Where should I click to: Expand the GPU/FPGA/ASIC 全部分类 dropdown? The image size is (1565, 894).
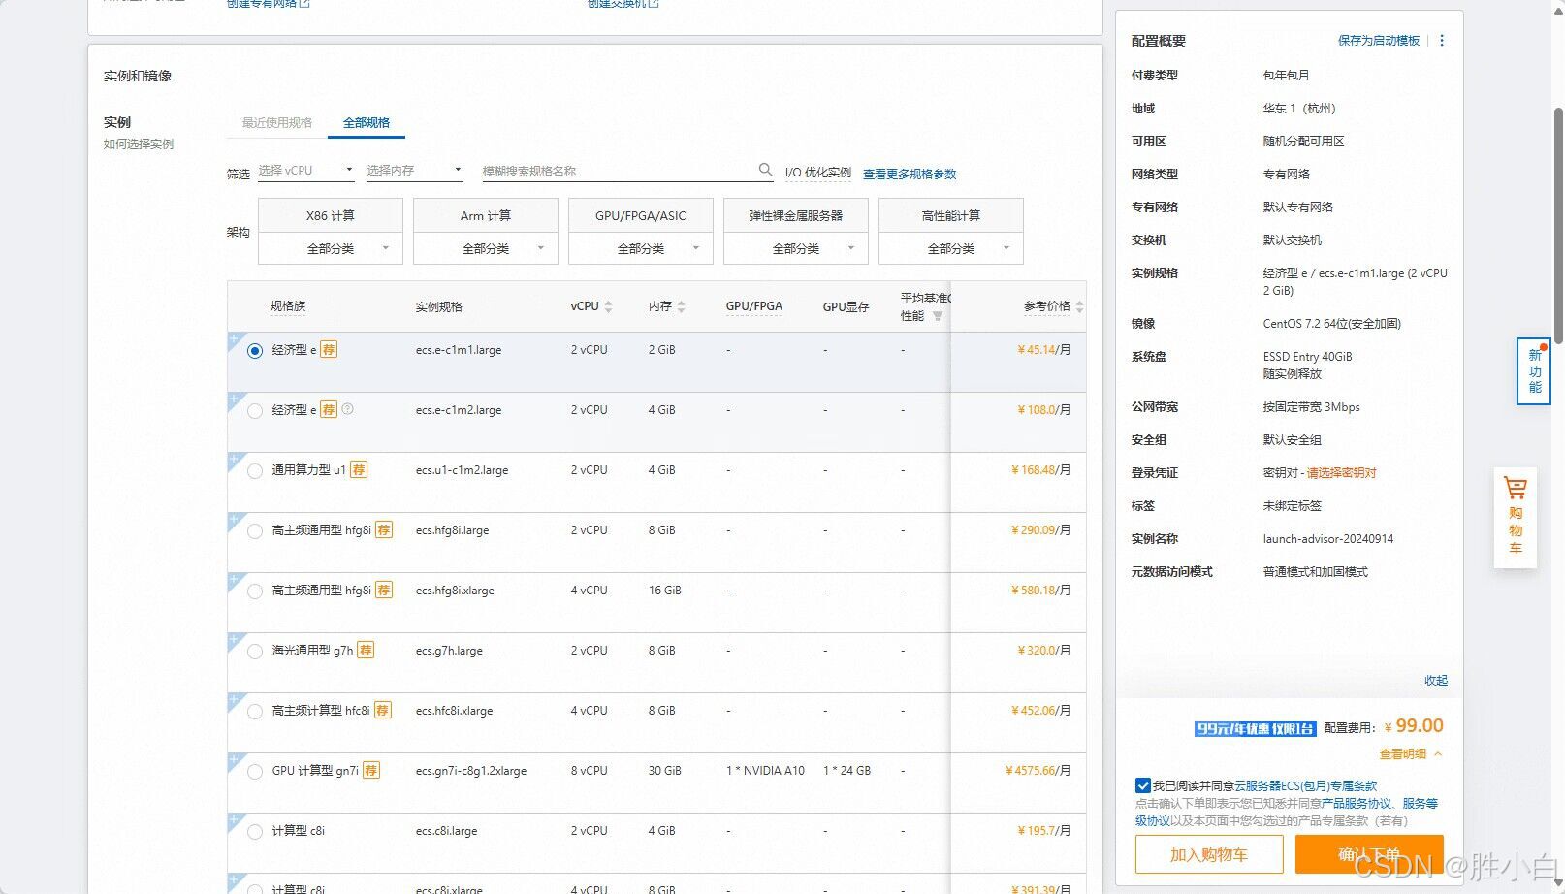coord(641,248)
